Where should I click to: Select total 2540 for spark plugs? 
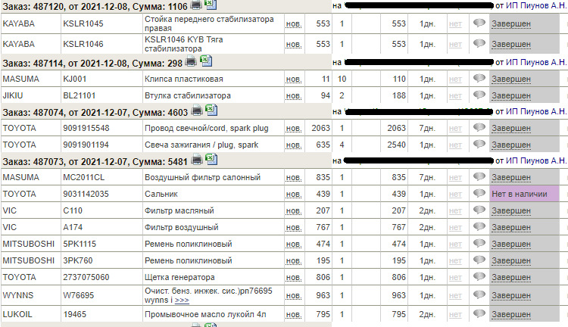point(394,145)
